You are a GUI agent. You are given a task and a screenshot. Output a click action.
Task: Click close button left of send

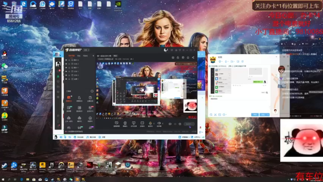[x=255, y=114]
